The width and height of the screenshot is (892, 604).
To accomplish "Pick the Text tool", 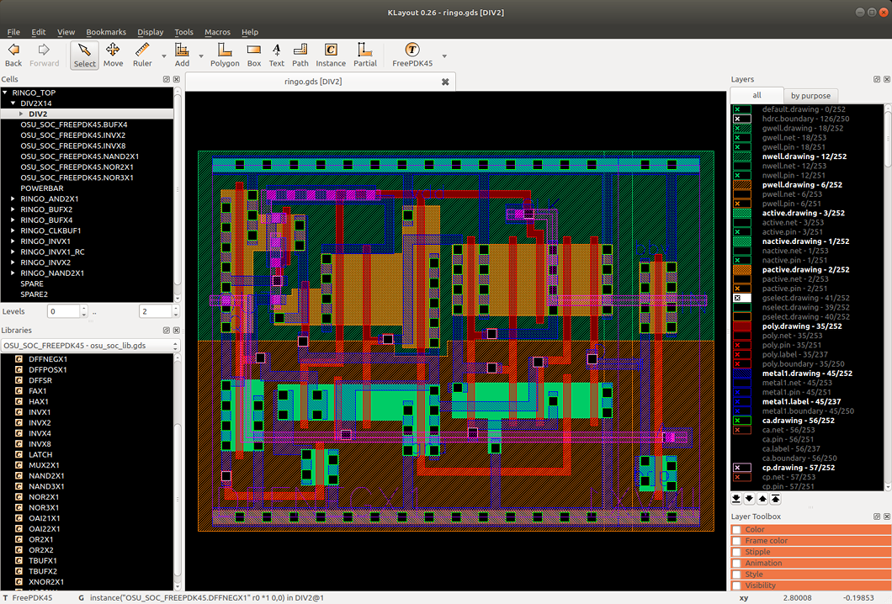I will [x=276, y=55].
